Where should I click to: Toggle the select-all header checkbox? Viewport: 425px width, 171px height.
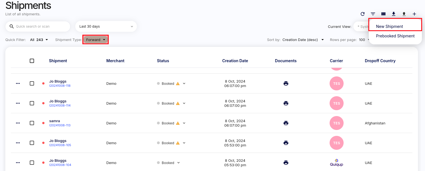(x=32, y=61)
